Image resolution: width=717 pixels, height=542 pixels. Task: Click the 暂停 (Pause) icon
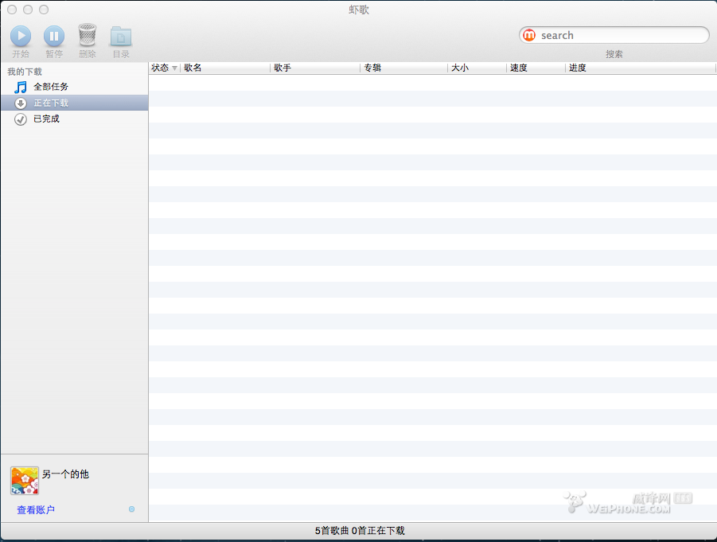click(54, 36)
